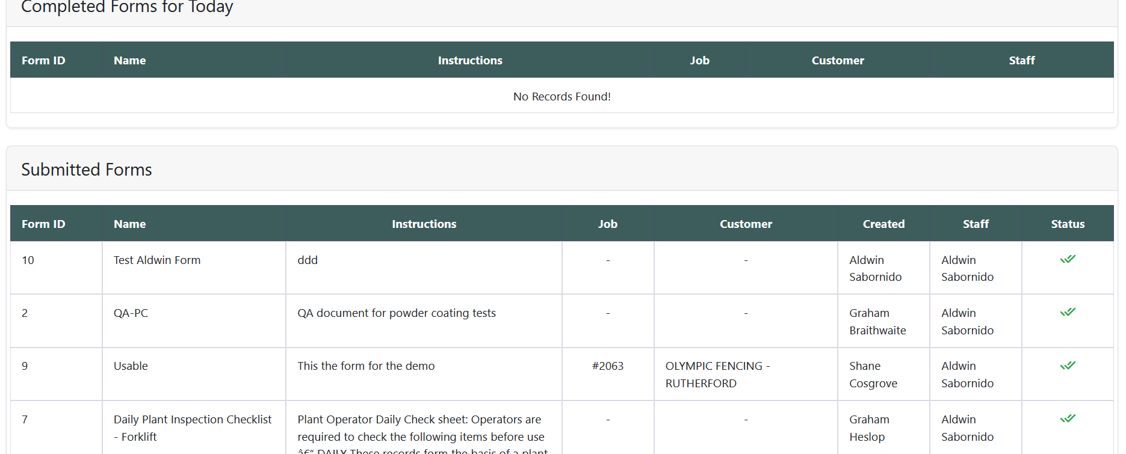
Task: Click Customer header in Completed Forms table
Action: pyautogui.click(x=837, y=60)
